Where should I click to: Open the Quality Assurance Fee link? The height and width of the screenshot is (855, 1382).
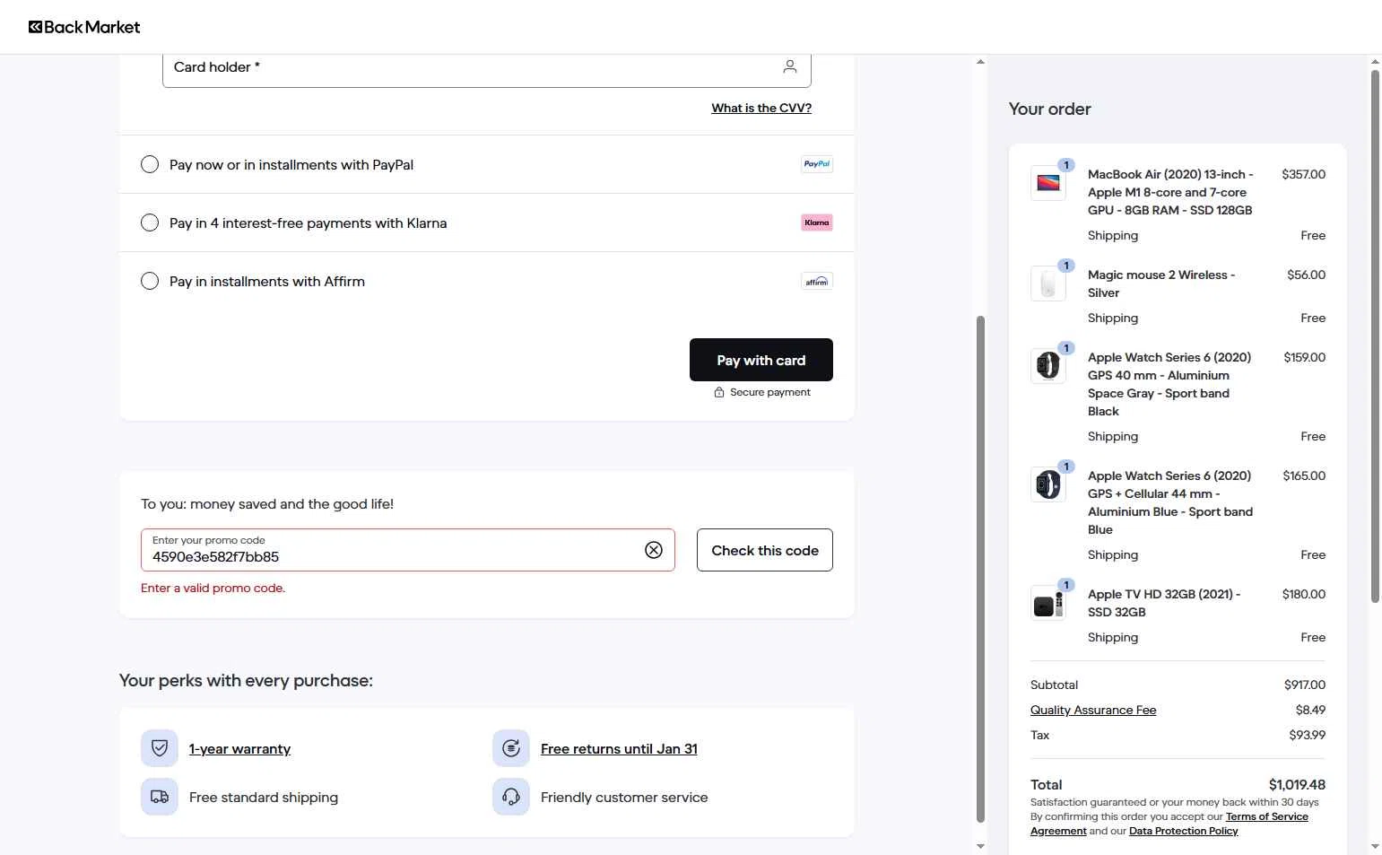coord(1093,710)
